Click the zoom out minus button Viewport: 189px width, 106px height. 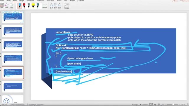click(x=166, y=104)
